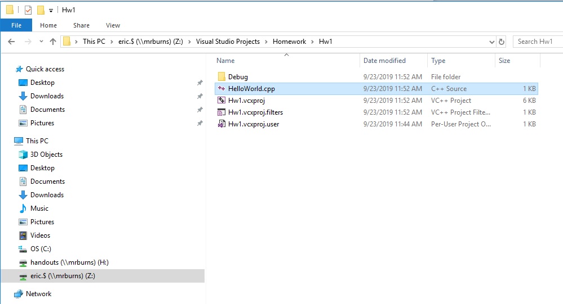Select the Debug folder icon
Screen dimensions: 563x304
[221, 76]
